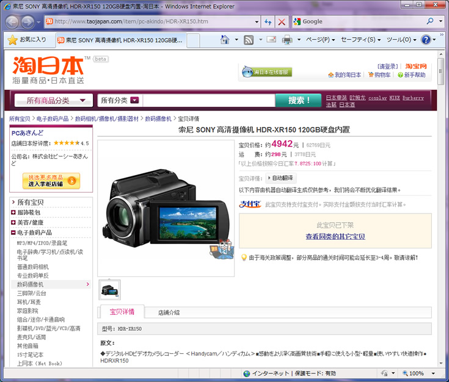Open 我的淘日本 link
This screenshot has width=449, height=382.
[345, 75]
